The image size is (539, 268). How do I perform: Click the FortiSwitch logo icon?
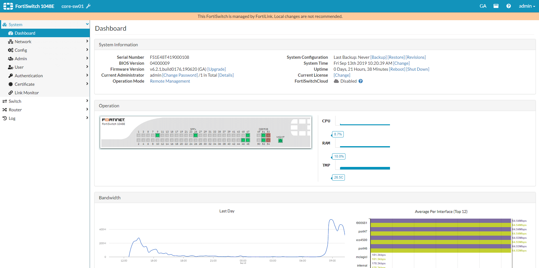[8, 6]
